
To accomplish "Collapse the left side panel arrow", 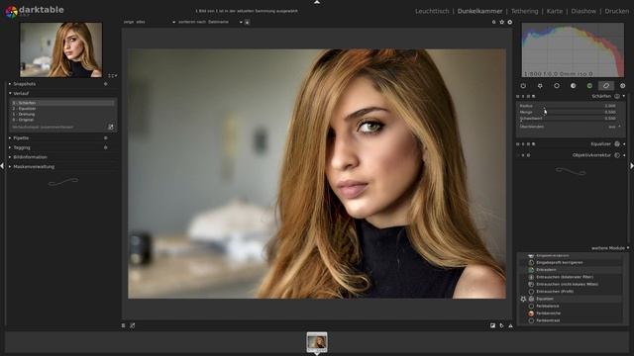I will 2,166.
